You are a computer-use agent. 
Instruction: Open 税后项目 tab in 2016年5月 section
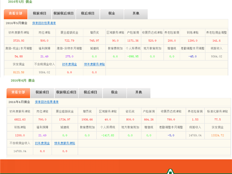click(88, 14)
